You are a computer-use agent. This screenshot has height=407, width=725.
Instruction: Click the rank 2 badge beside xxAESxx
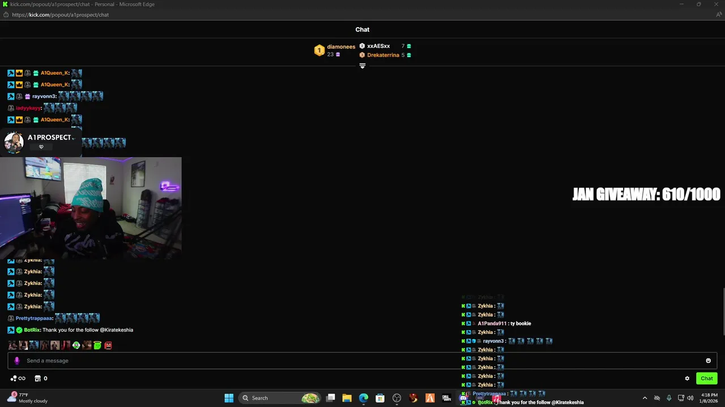[x=362, y=46]
